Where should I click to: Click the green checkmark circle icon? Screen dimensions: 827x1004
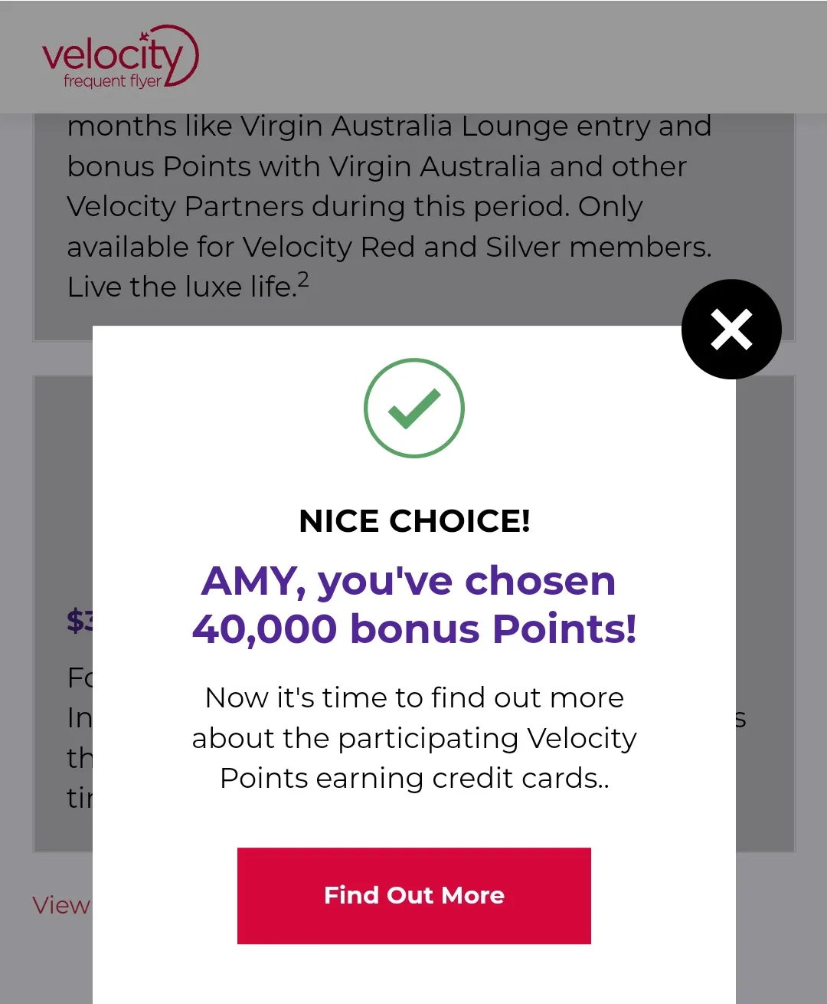coord(414,408)
